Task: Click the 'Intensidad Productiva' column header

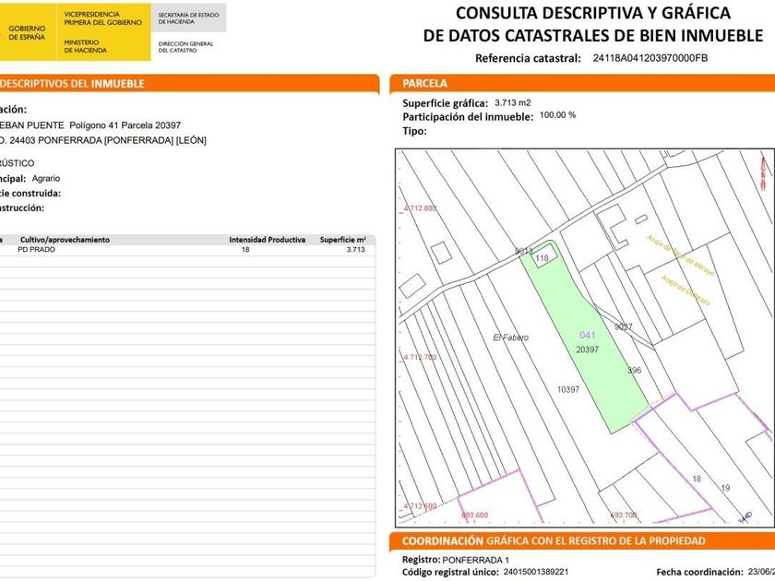Action: (x=267, y=240)
